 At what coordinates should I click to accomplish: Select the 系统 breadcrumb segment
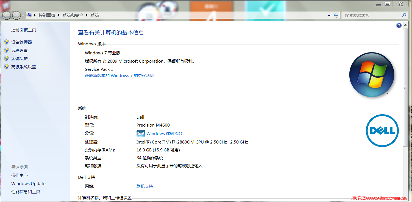point(95,15)
